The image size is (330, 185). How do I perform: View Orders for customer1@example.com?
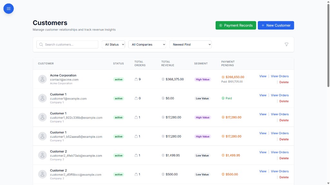coord(280,95)
